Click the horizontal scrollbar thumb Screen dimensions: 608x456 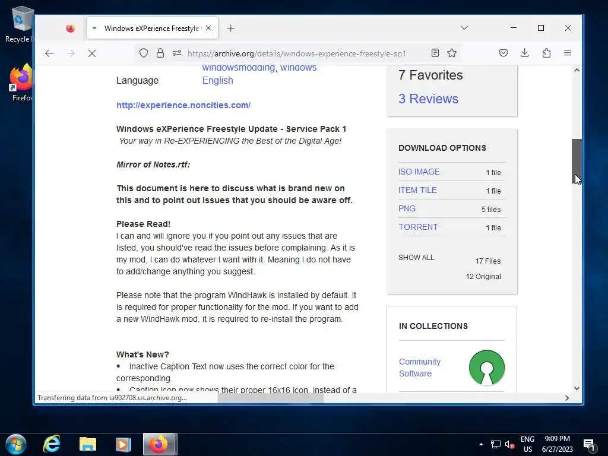[x=270, y=398]
